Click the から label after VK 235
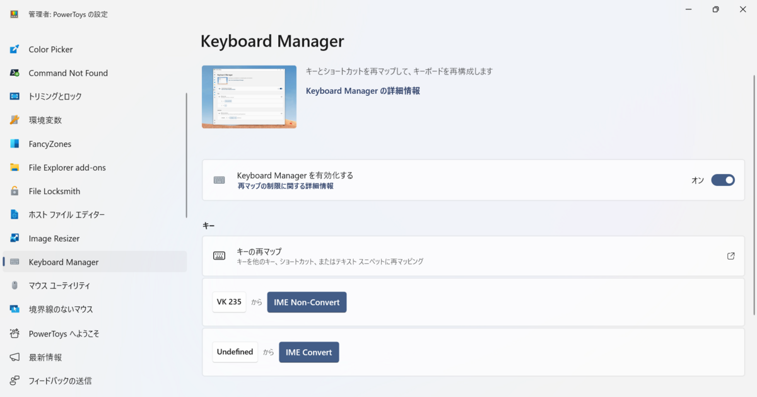The image size is (757, 397). click(x=257, y=302)
